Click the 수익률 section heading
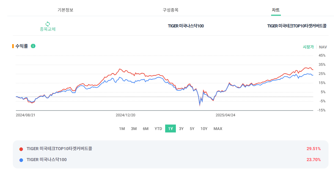Viewport: 334px width, 169px height. pos(21,46)
